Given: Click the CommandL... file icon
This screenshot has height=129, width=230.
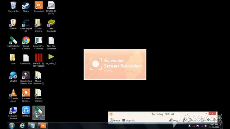Looking at the screenshot, I should pyautogui.click(x=26, y=59).
